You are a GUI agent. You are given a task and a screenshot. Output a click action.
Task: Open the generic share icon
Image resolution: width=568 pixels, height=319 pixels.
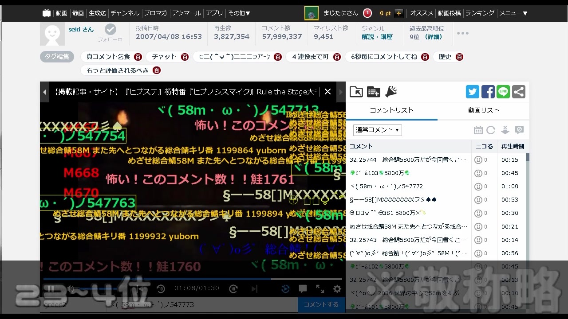(x=519, y=92)
